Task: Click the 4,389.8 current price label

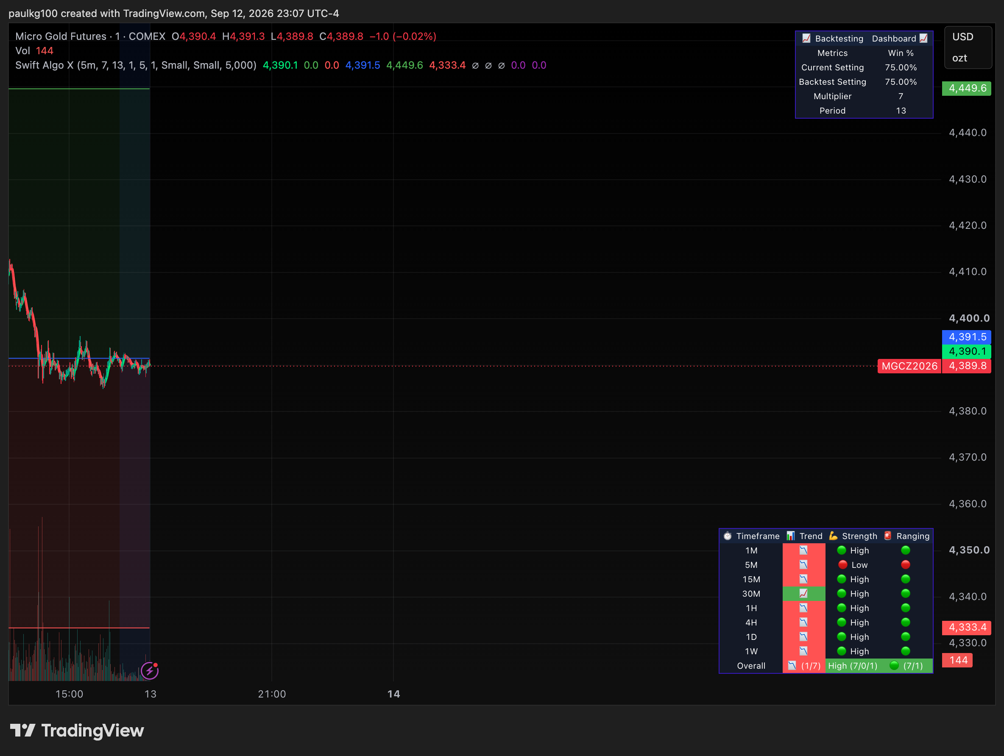Action: (x=967, y=366)
